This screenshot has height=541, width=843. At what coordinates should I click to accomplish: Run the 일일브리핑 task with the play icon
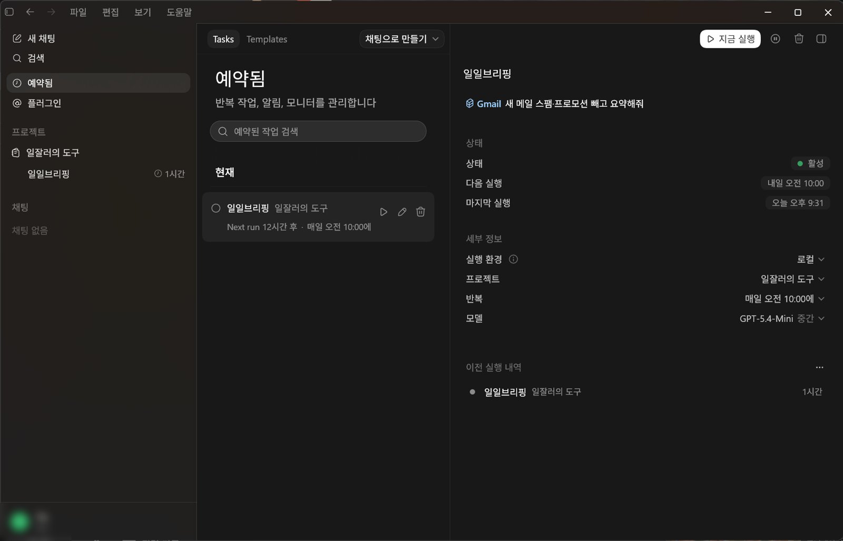(x=384, y=212)
